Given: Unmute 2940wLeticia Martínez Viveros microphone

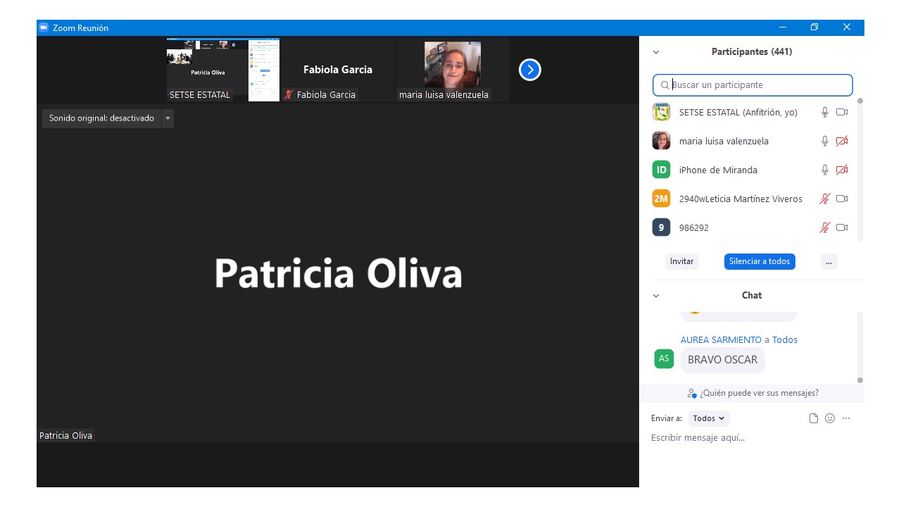Looking at the screenshot, I should point(825,199).
